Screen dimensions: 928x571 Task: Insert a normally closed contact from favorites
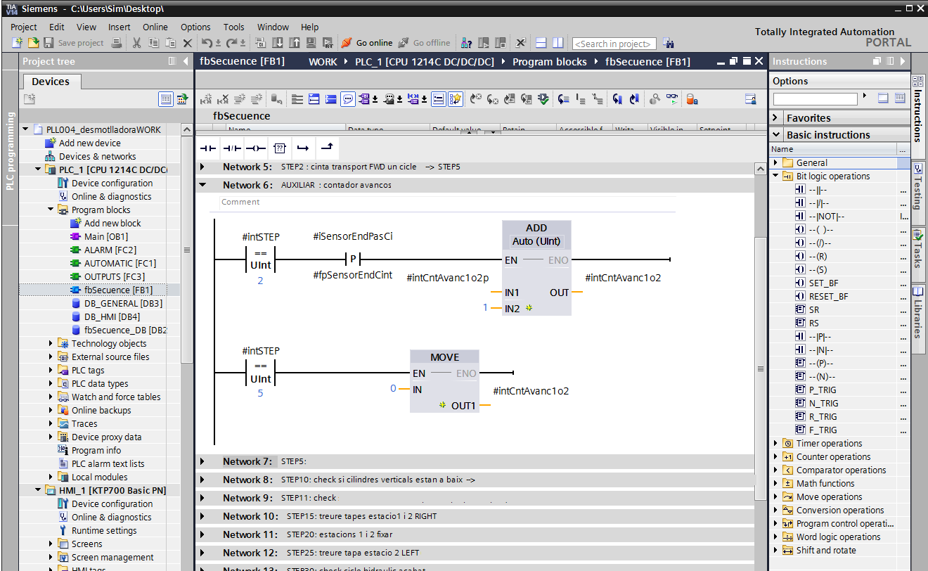point(231,148)
